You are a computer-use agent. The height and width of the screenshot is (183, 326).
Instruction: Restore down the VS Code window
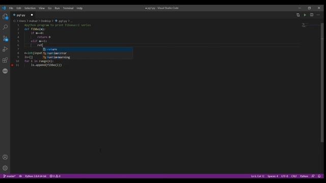pos(309,8)
